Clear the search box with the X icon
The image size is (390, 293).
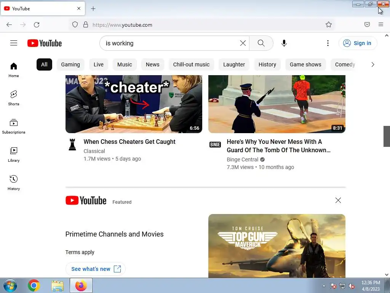(243, 43)
